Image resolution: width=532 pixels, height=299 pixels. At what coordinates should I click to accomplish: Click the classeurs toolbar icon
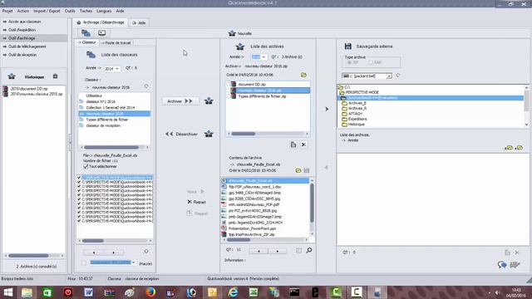(x=86, y=33)
